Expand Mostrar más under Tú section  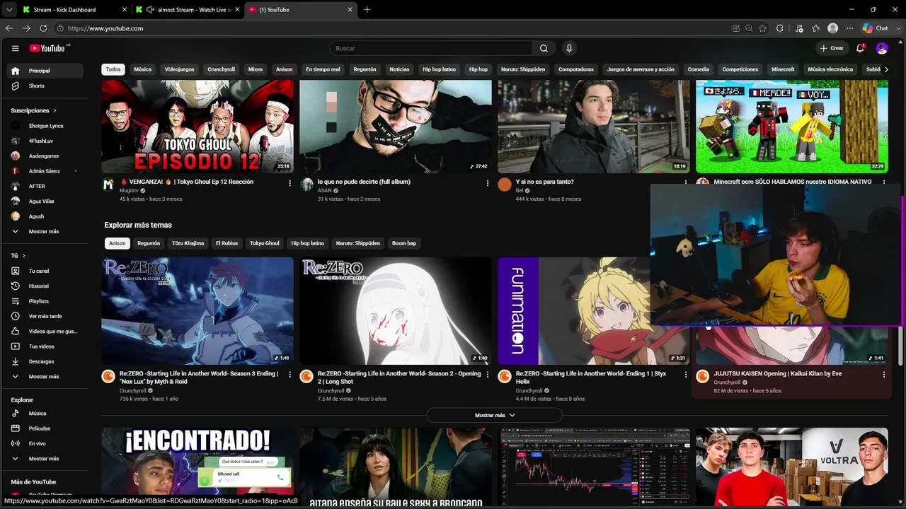[x=45, y=377]
